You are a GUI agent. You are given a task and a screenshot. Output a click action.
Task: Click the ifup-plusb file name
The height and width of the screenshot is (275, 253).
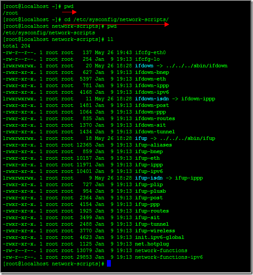pos(150,191)
